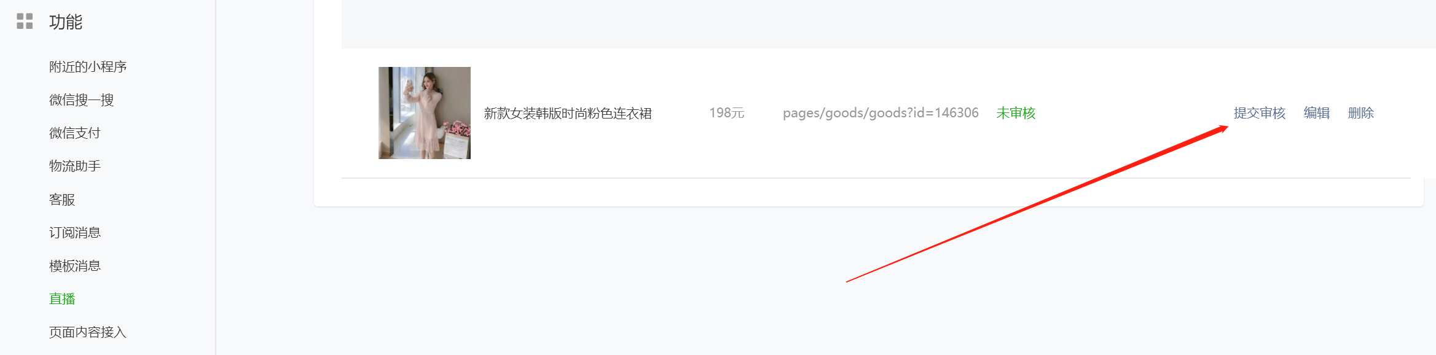This screenshot has width=1436, height=355.
Task: Click 编辑 to edit the product
Action: [1317, 113]
